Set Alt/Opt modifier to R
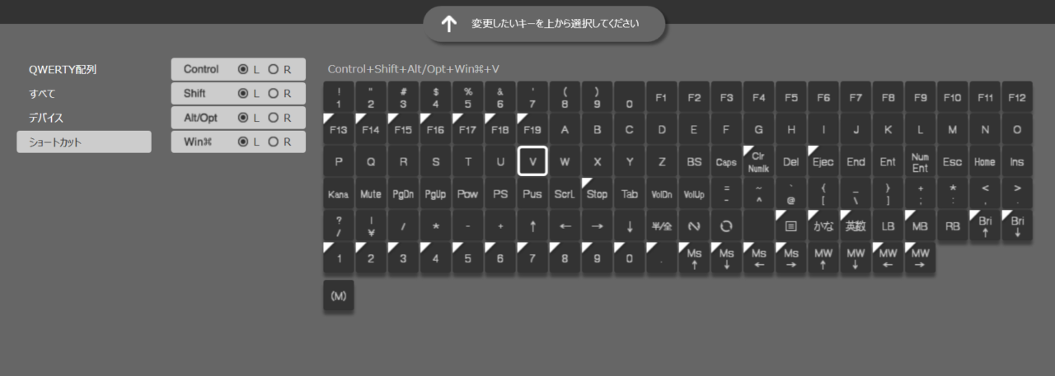The height and width of the screenshot is (376, 1055). (x=274, y=118)
